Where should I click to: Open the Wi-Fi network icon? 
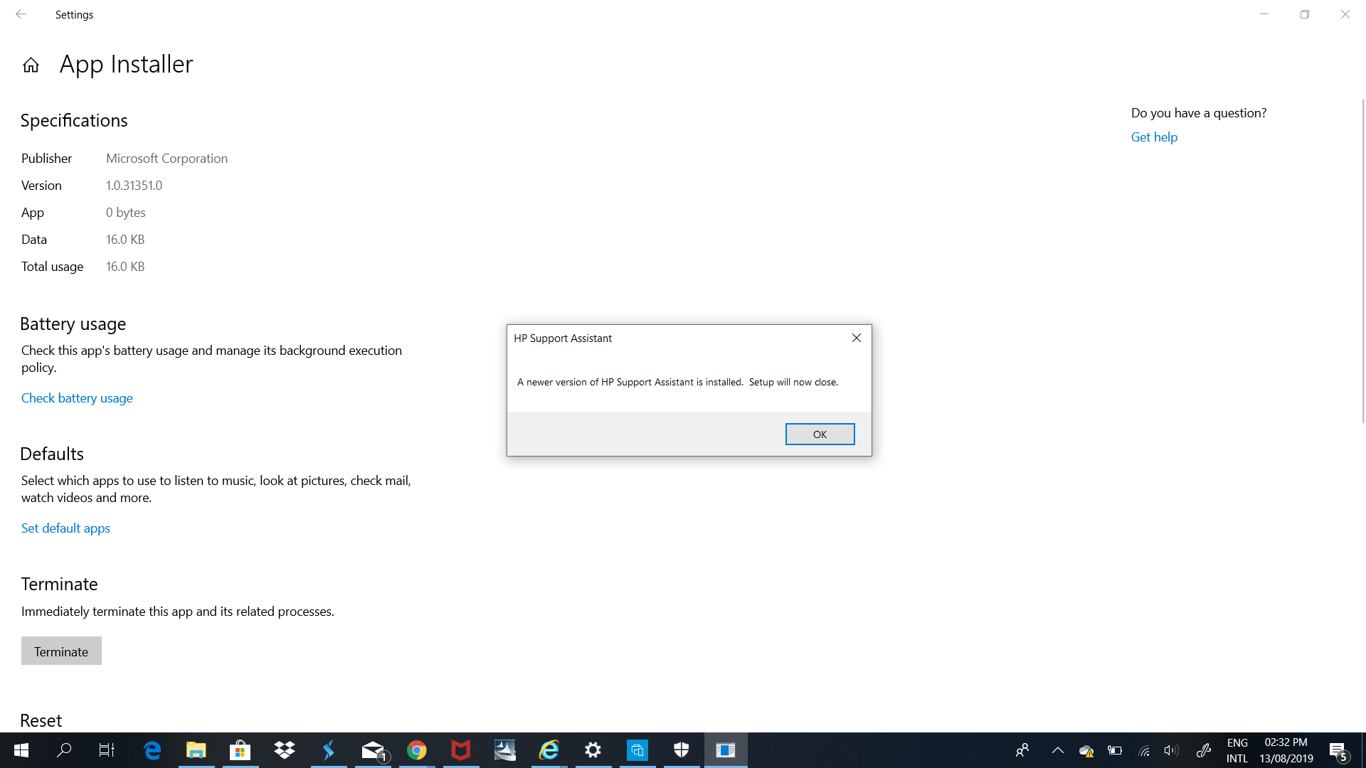coord(1143,750)
